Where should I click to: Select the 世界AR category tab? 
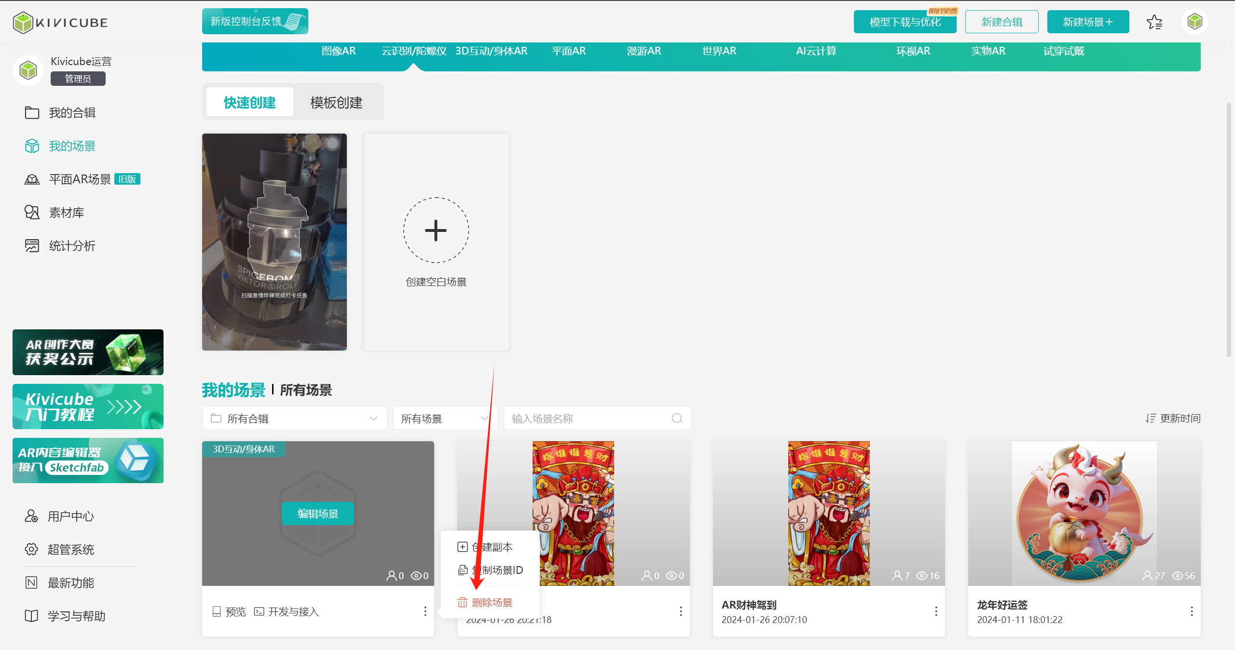coord(719,51)
